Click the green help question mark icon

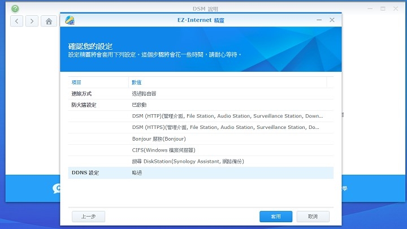coord(15,8)
